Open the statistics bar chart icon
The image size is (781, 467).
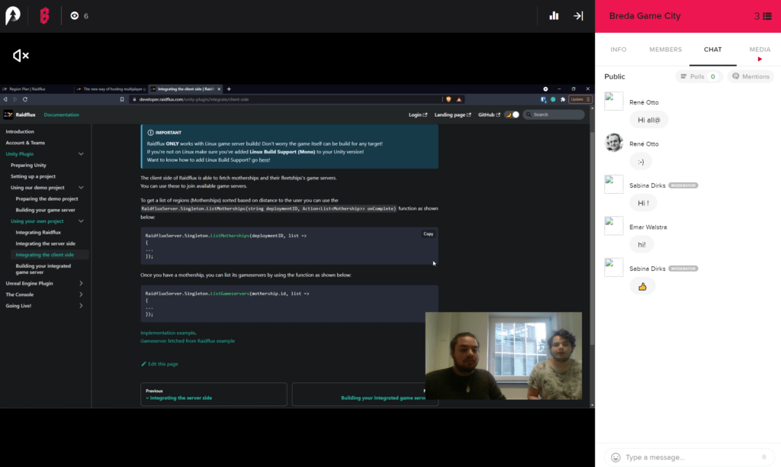tap(554, 16)
